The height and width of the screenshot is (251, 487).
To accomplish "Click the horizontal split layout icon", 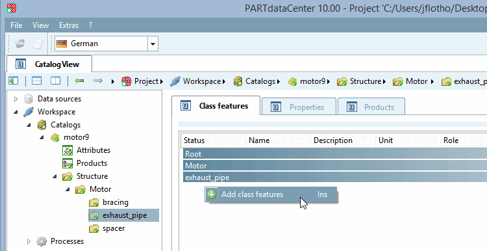I will pyautogui.click(x=36, y=81).
